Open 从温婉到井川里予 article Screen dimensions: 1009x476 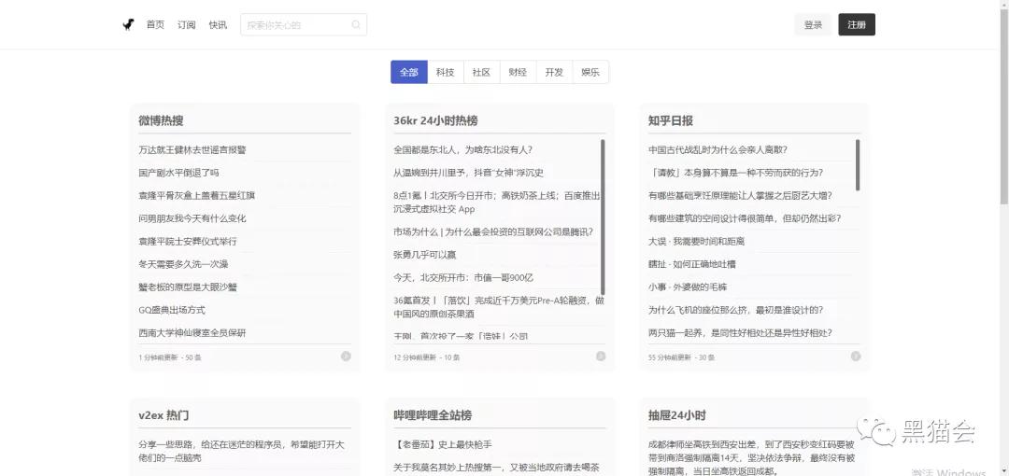pyautogui.click(x=469, y=173)
